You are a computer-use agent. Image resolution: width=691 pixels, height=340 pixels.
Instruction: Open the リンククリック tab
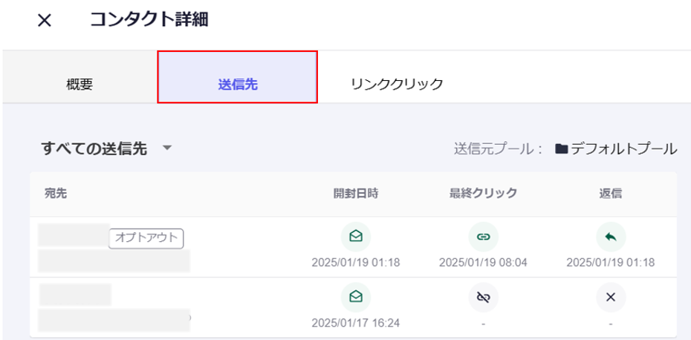pos(397,84)
